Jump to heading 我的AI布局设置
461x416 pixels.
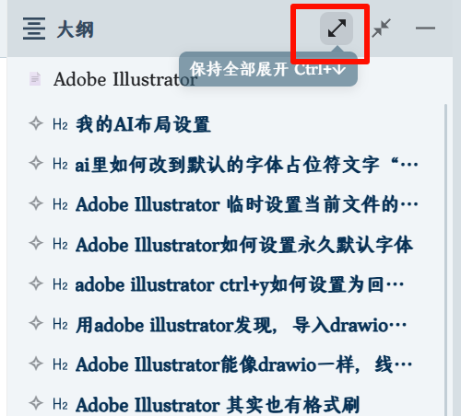[x=143, y=124]
